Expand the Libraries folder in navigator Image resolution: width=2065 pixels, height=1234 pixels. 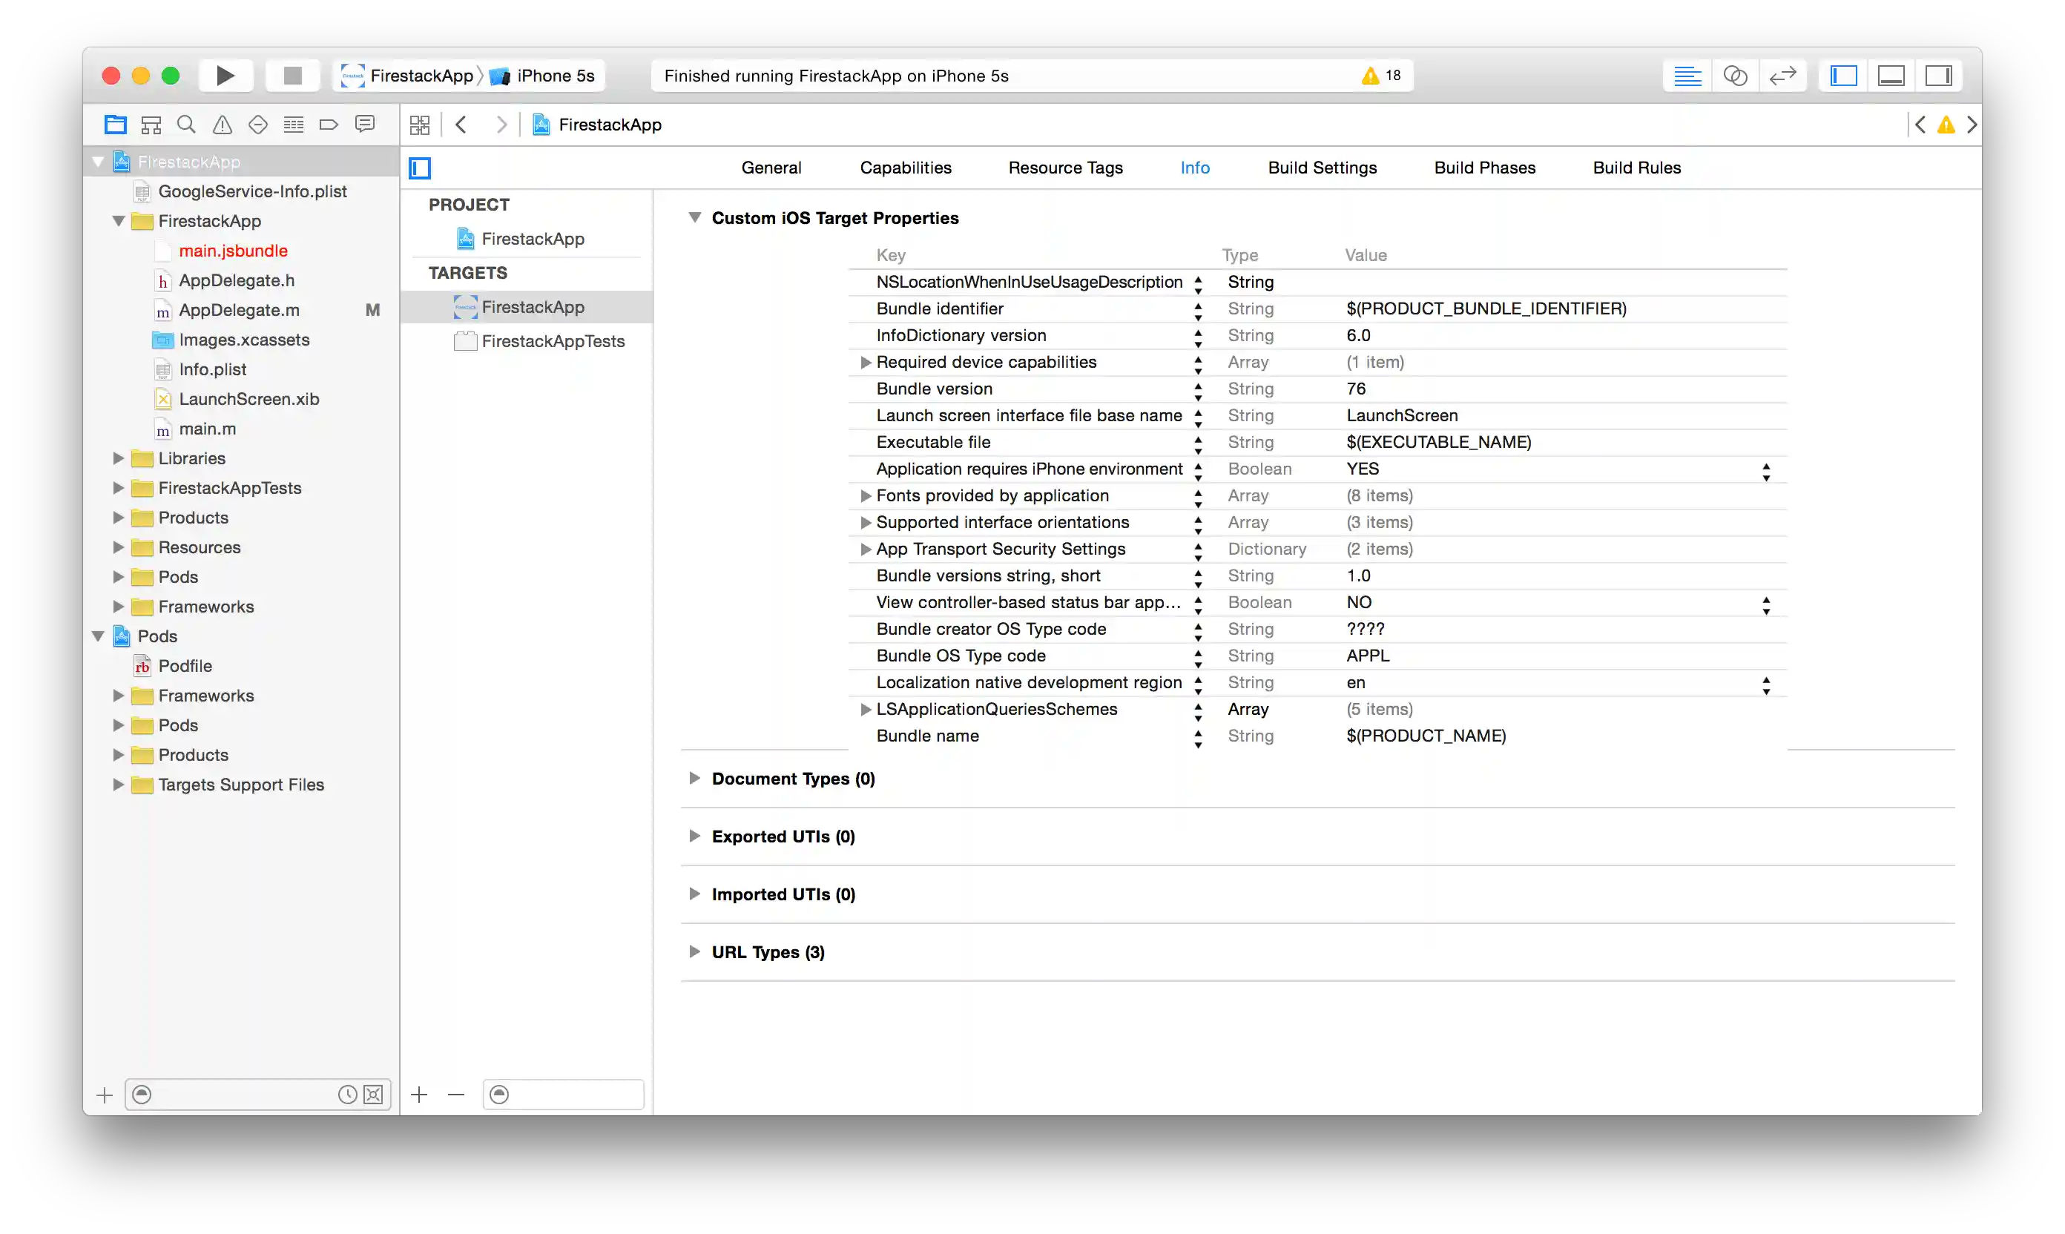coord(118,458)
